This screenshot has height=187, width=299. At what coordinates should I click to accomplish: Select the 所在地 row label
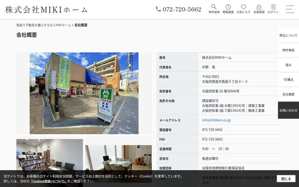pos(164,77)
